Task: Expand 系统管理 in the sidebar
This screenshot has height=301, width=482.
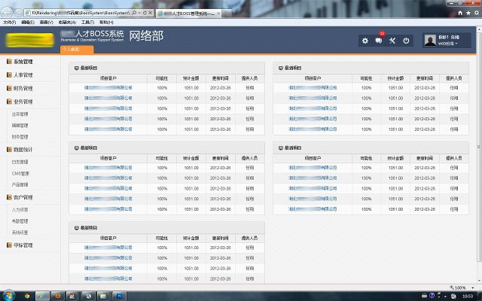Action: 23,62
